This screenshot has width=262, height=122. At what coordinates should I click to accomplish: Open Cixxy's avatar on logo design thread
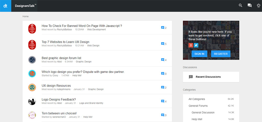(x=32, y=74)
